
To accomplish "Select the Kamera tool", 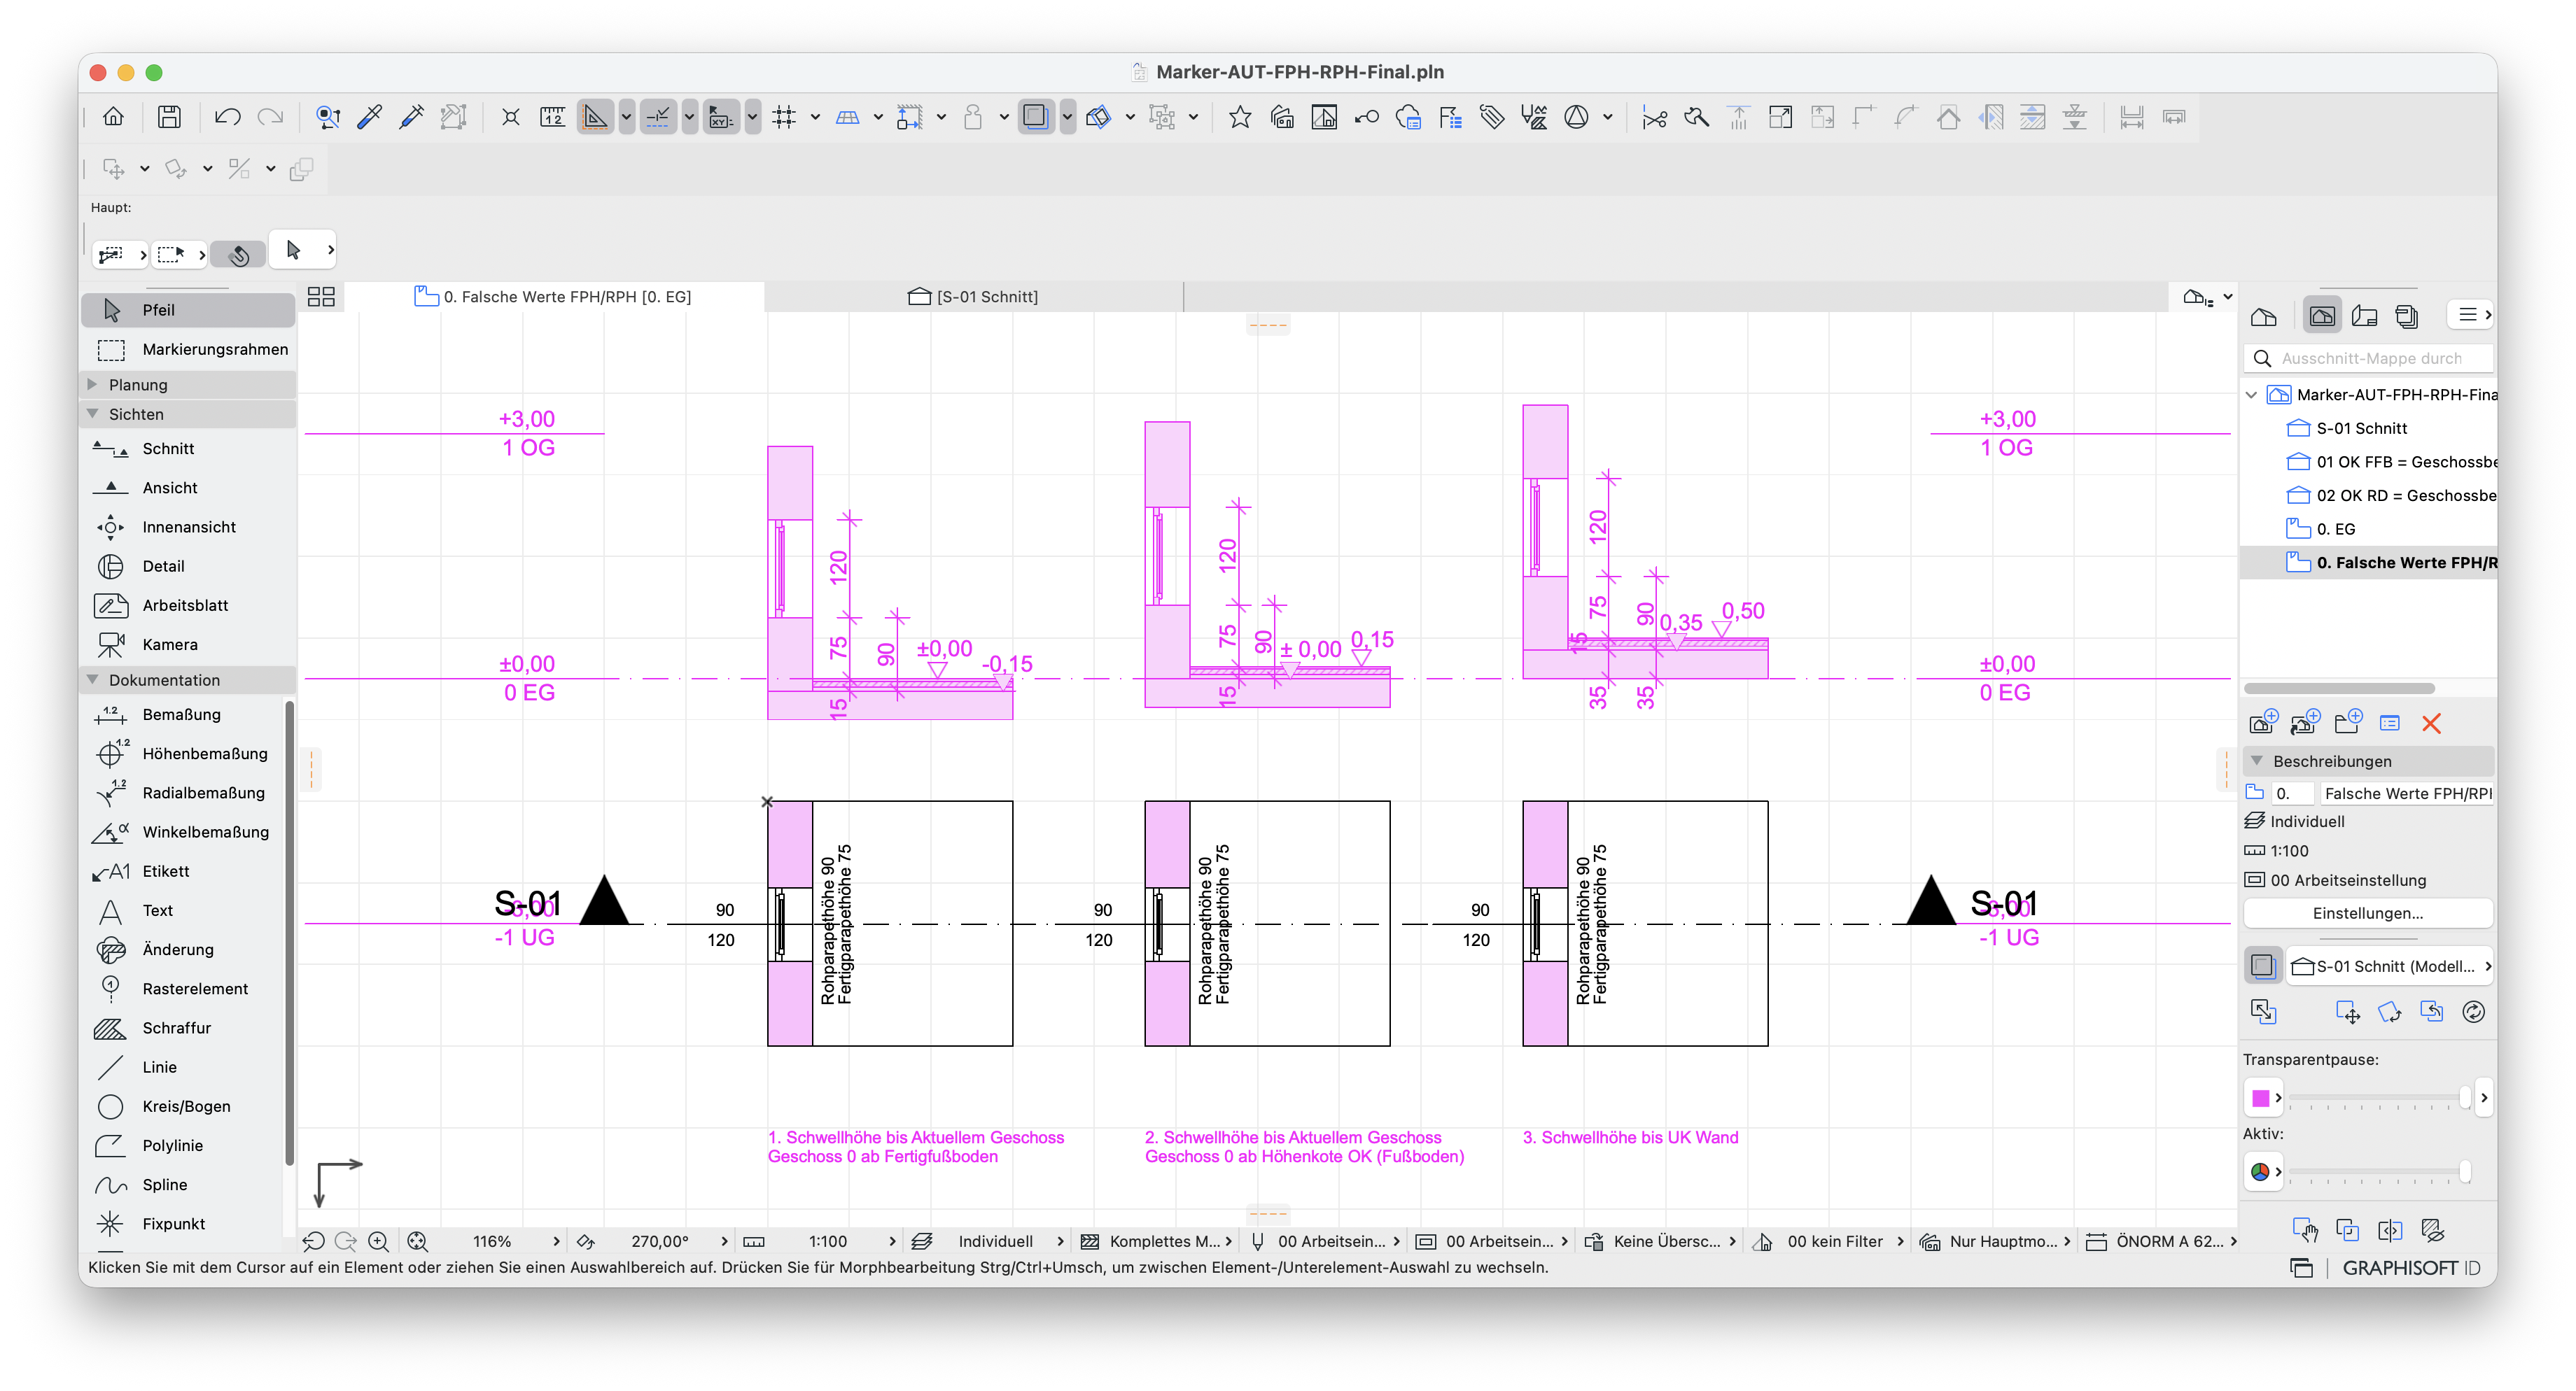I will (x=188, y=644).
